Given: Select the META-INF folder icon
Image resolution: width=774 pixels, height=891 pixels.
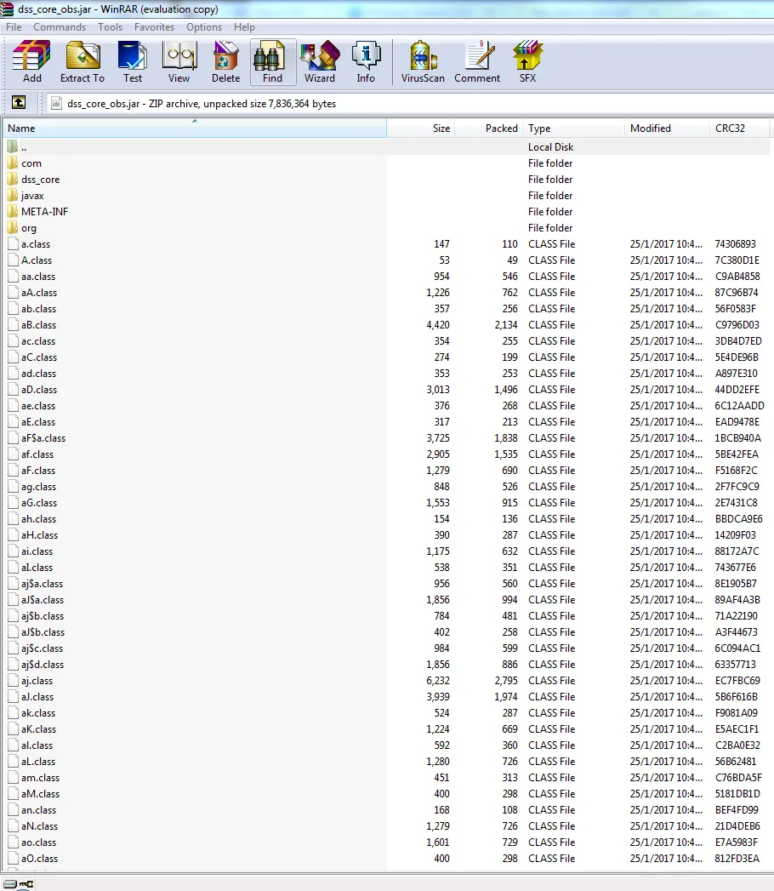Looking at the screenshot, I should click(13, 211).
